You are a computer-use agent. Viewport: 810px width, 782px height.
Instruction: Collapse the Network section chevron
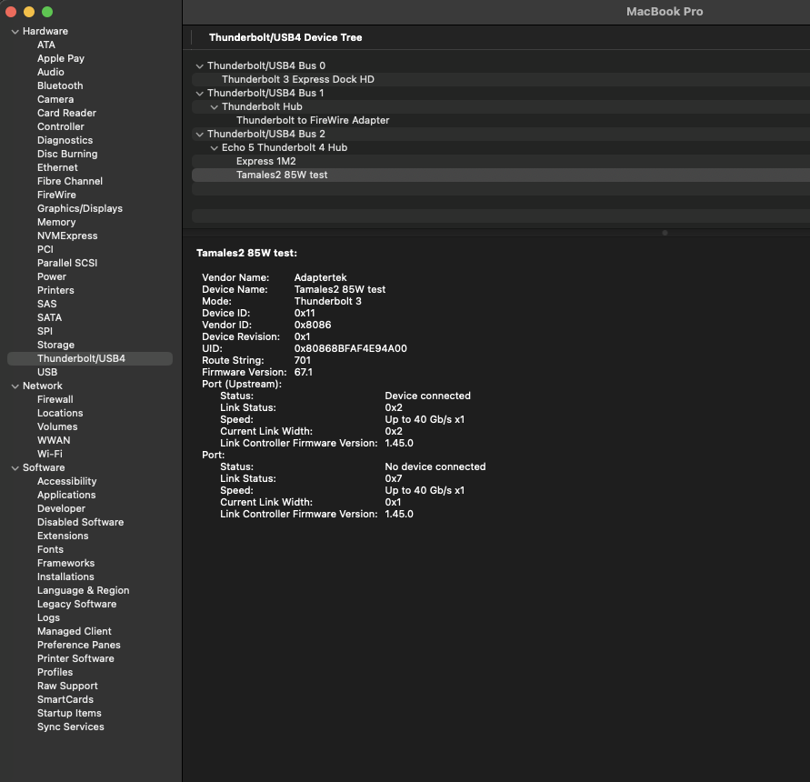pos(15,386)
